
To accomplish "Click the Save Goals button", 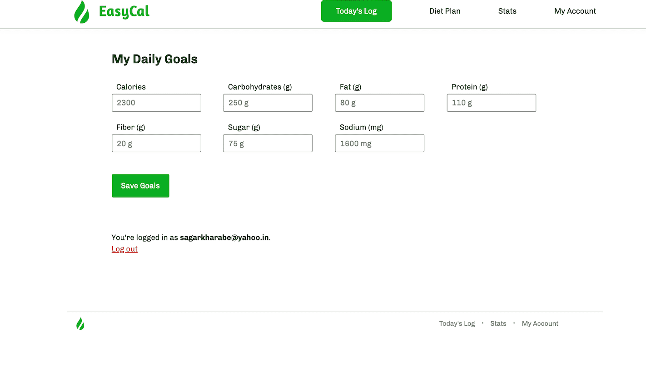I will (140, 186).
